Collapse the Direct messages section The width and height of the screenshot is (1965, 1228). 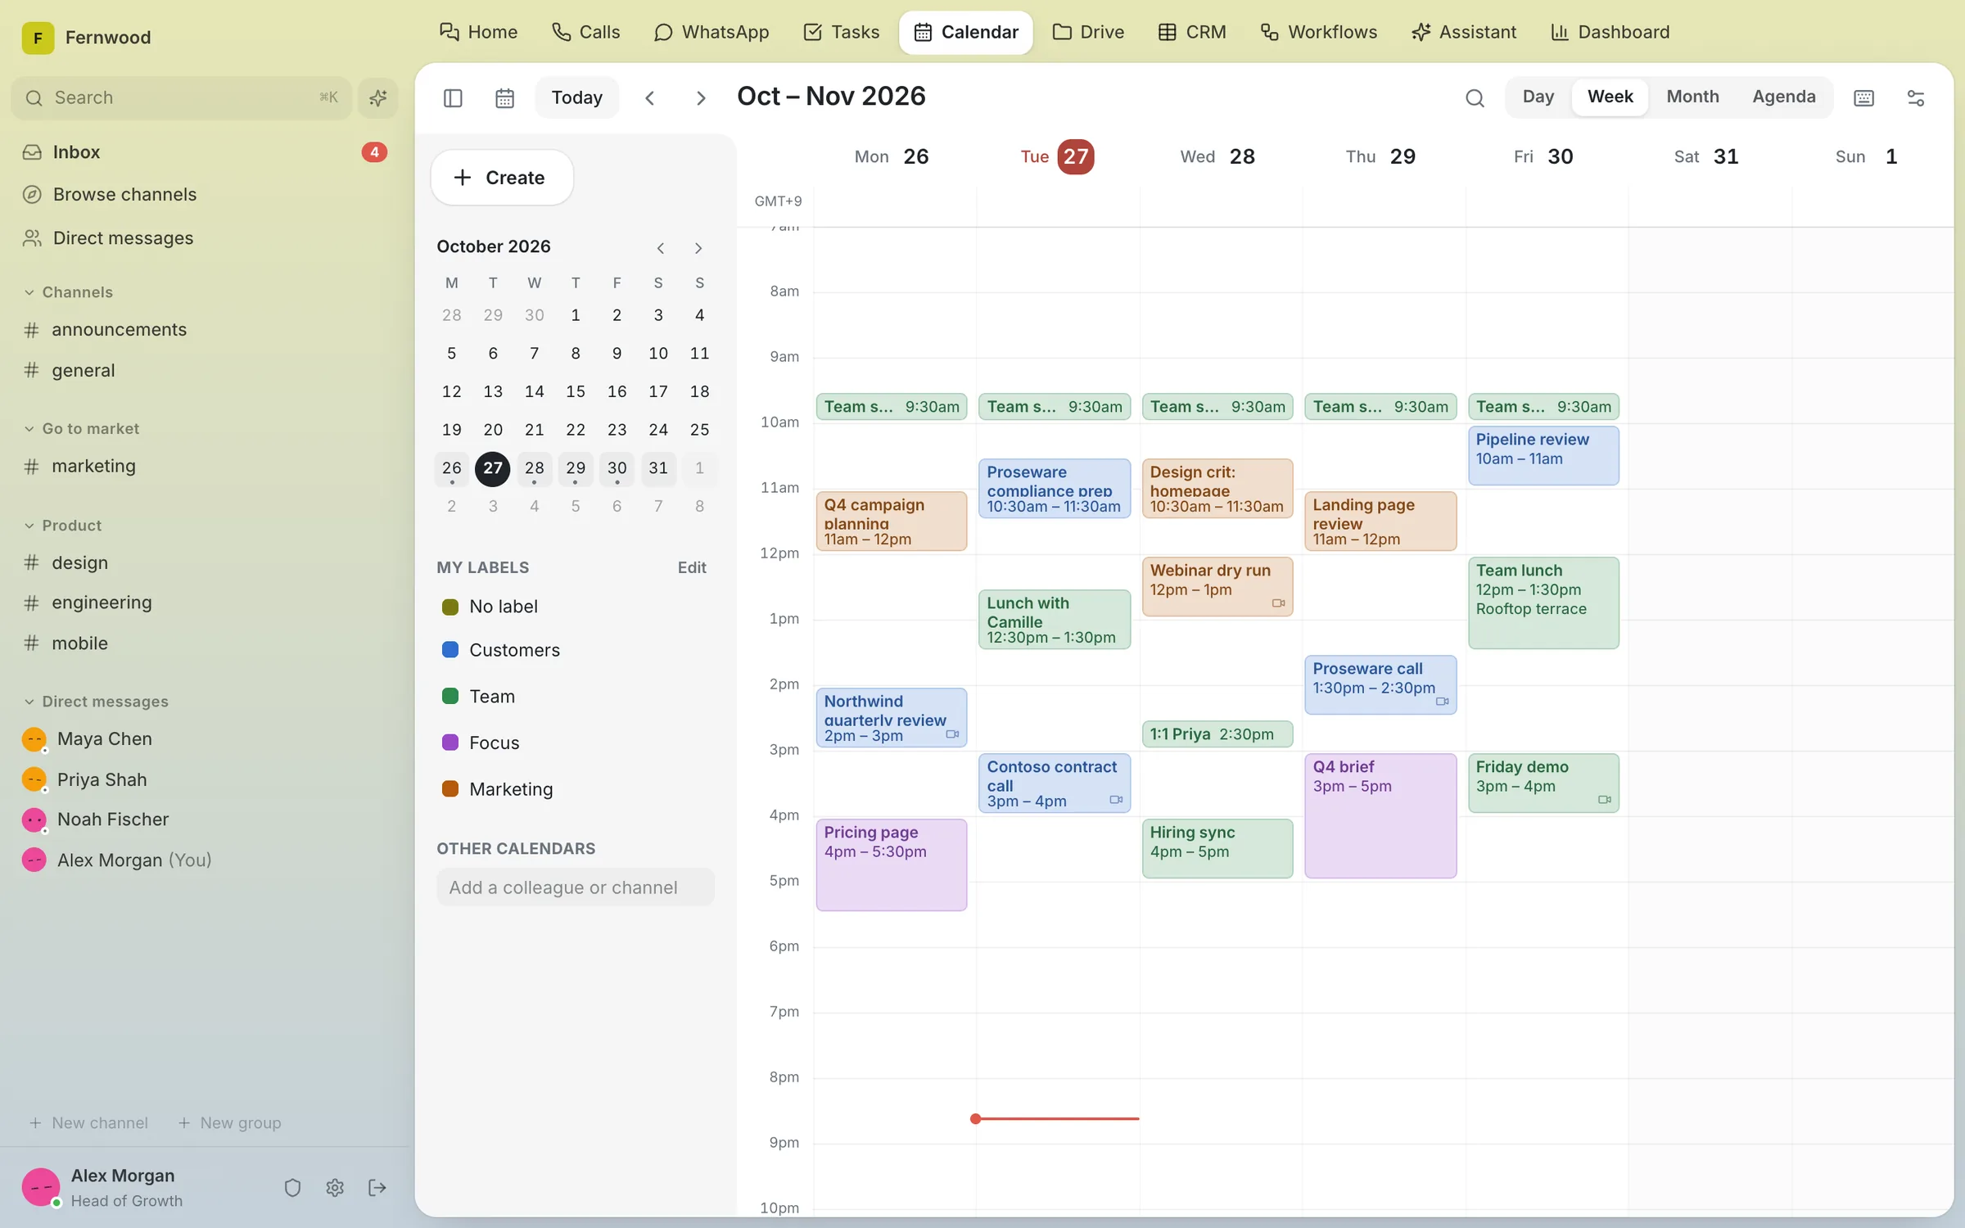click(x=97, y=702)
